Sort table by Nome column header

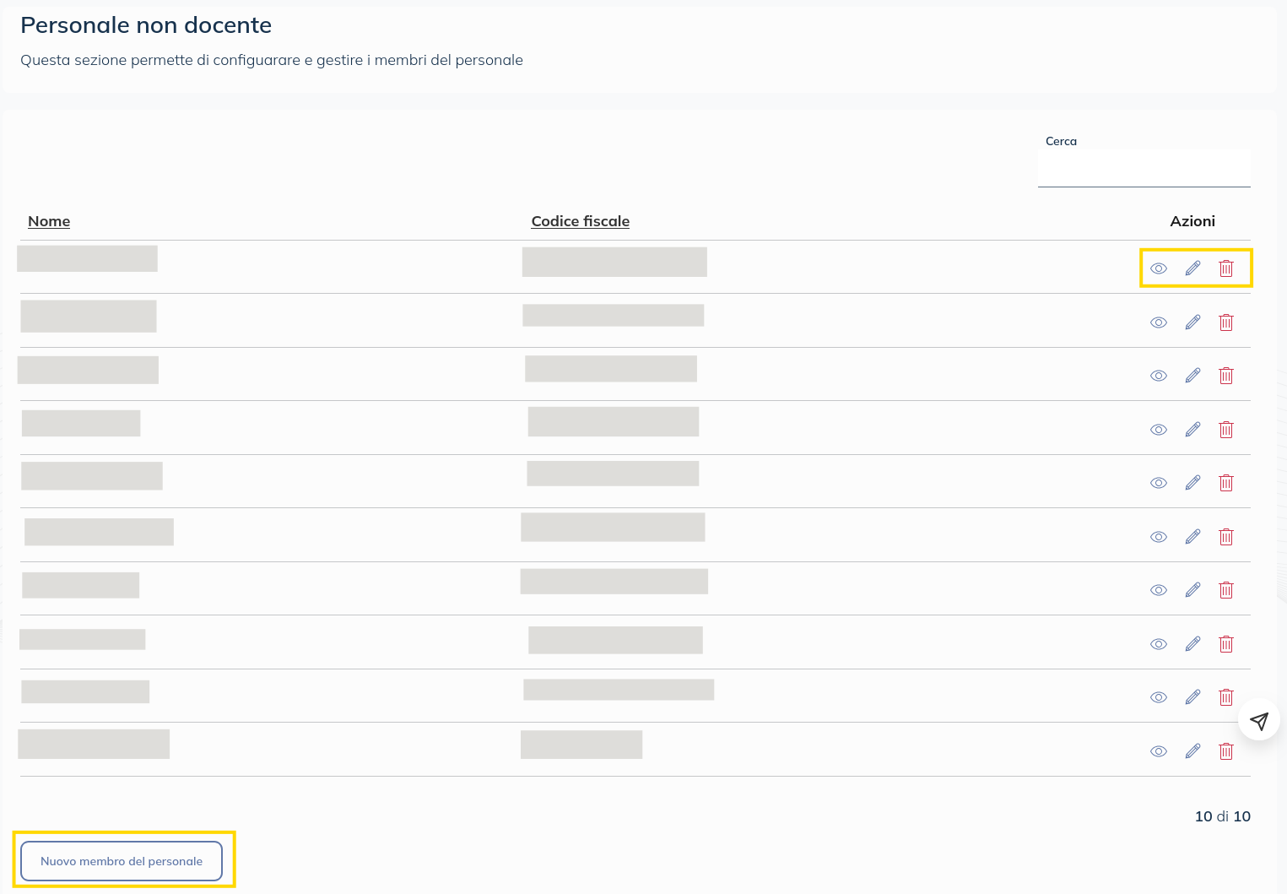pos(49,221)
